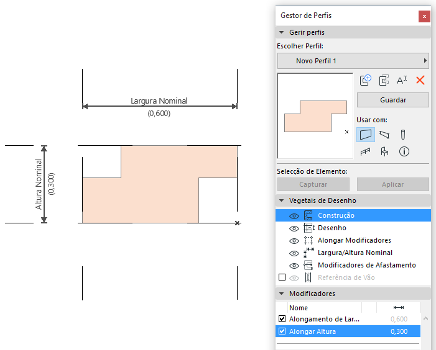Click Modificadores de Afastamento layer icon
This screenshot has height=350, width=436.
click(x=308, y=265)
